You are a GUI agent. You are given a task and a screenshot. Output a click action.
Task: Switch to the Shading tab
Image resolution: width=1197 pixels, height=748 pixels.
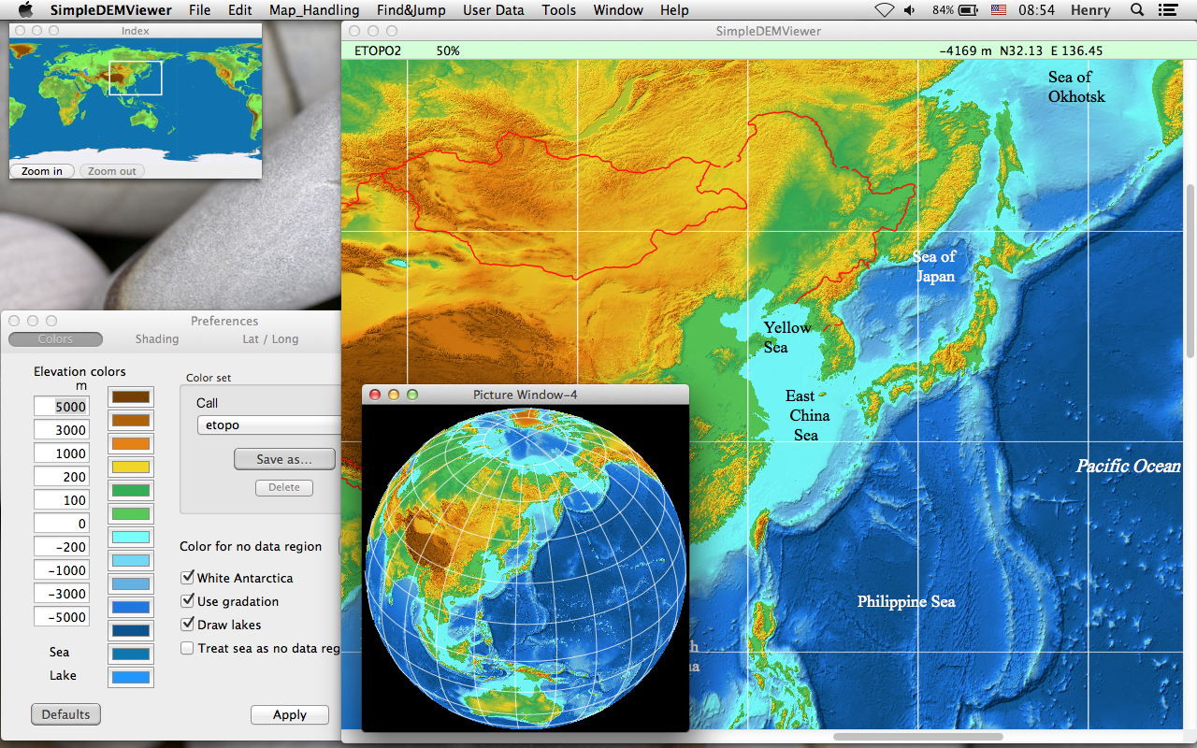click(157, 339)
